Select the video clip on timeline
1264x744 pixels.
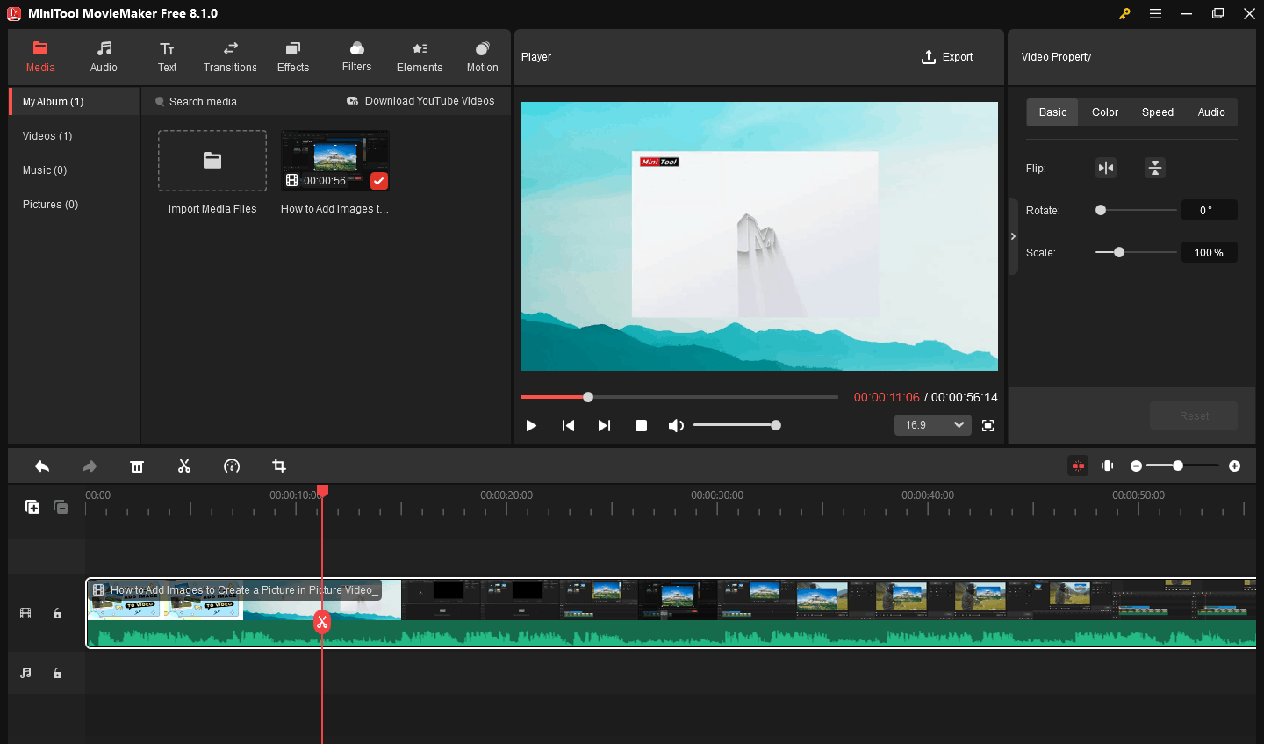coord(671,613)
